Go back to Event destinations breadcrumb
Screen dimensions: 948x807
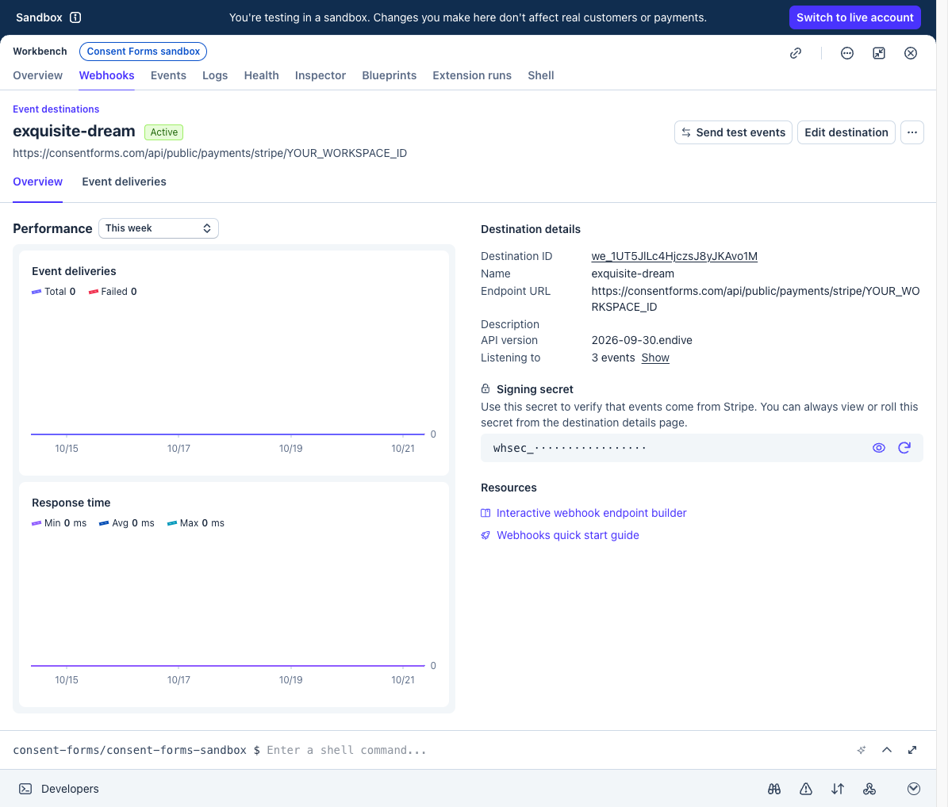[56, 109]
